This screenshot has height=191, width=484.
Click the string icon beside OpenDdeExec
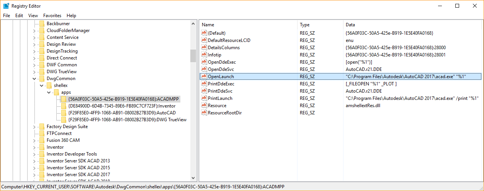coord(204,62)
